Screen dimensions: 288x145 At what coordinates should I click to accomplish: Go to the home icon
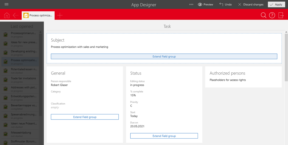click(7, 15)
